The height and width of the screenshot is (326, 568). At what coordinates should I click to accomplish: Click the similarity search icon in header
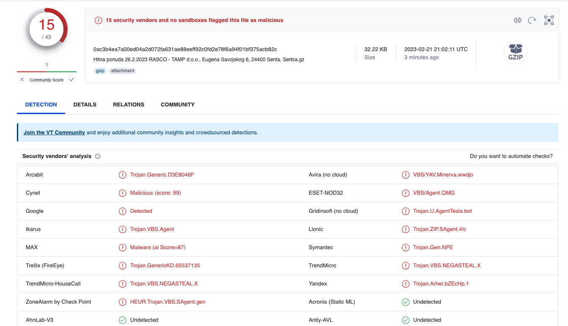click(x=518, y=20)
